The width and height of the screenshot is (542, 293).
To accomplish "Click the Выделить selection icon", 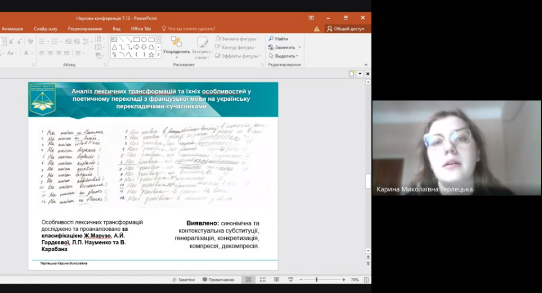I will coord(276,55).
